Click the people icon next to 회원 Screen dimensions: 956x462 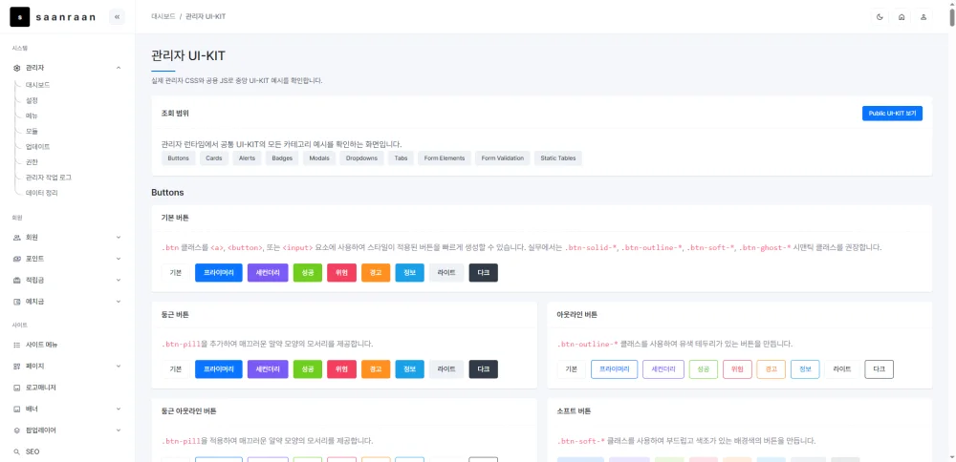coord(16,238)
